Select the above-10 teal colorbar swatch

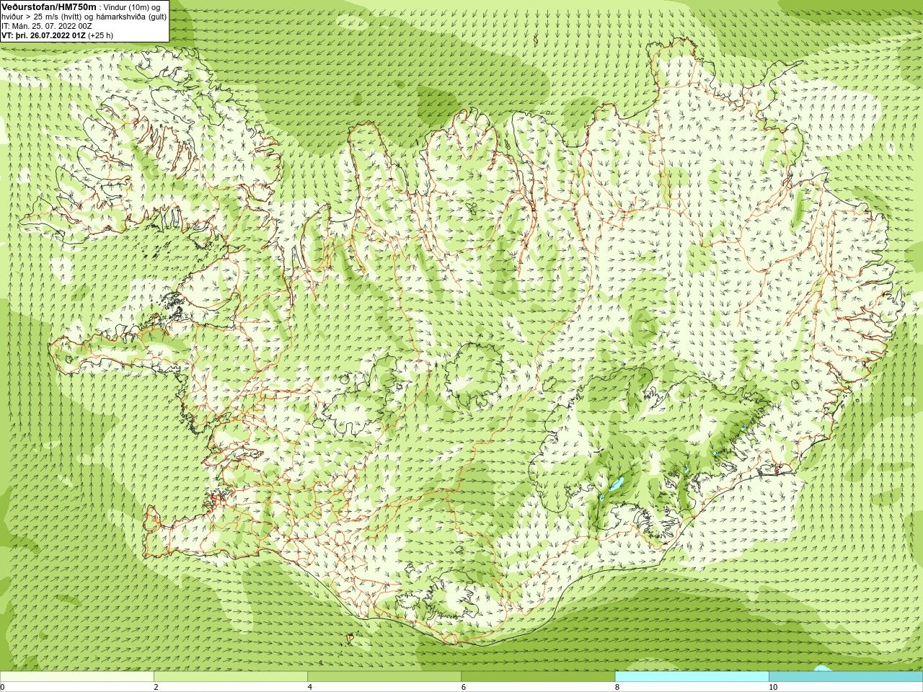click(846, 677)
